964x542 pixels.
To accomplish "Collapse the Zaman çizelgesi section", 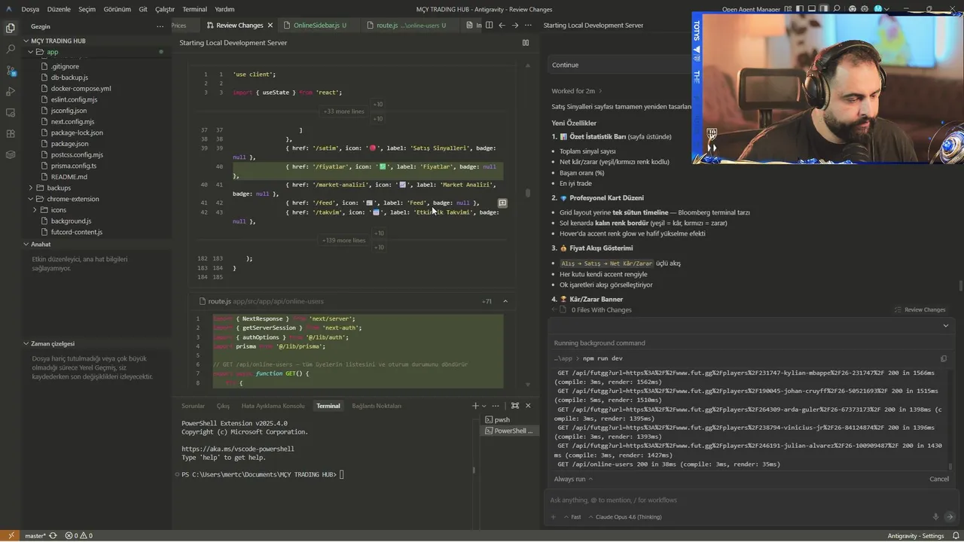I will (x=26, y=344).
